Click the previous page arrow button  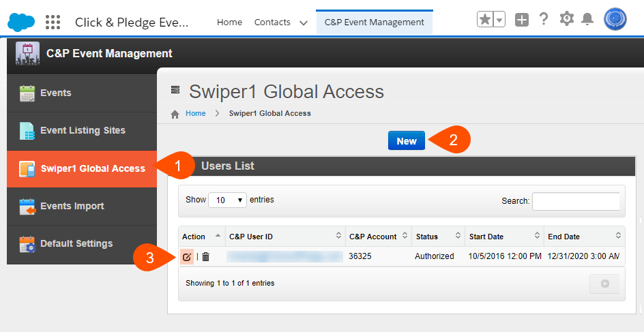(604, 284)
